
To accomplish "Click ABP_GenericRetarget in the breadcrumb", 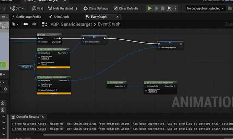I will pyautogui.click(x=71, y=24).
